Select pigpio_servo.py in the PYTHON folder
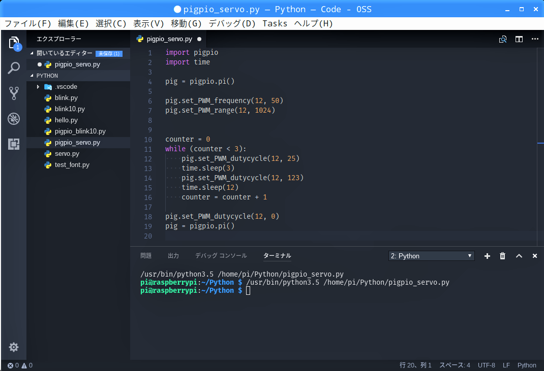Viewport: 544px width, 371px height. 78,143
